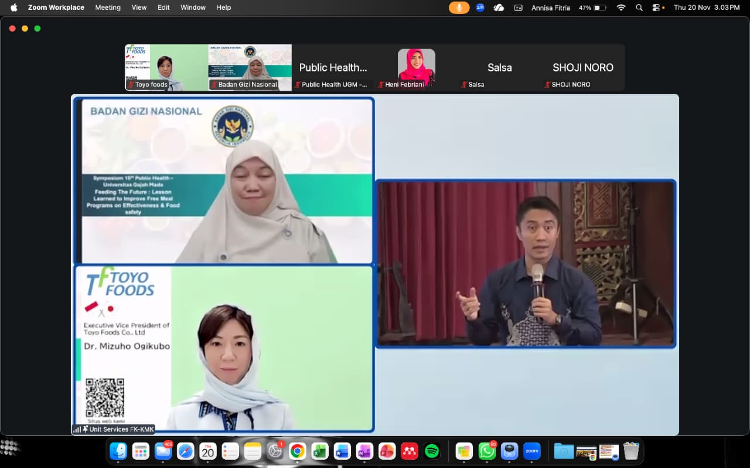The image size is (750, 468).
Task: Open WhatsApp from the Dock
Action: tap(487, 451)
